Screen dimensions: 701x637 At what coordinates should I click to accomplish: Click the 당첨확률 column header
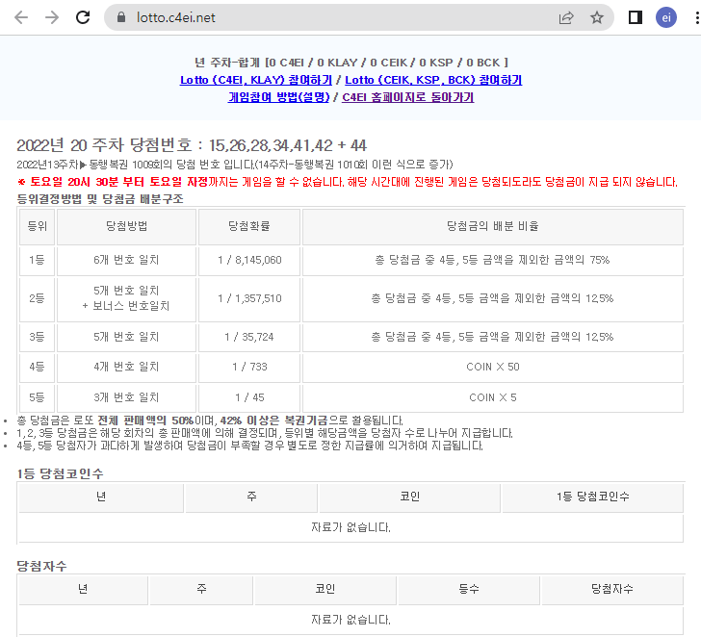pyautogui.click(x=249, y=226)
